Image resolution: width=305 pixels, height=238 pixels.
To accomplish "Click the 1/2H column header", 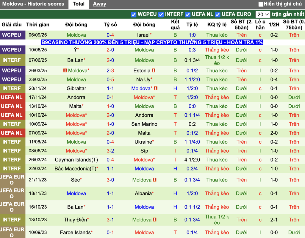I will pos(274,25).
